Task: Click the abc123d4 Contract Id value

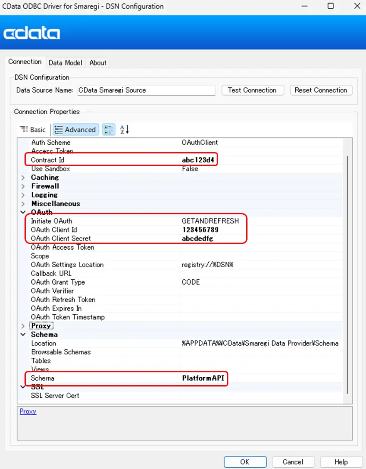Action: [x=198, y=160]
